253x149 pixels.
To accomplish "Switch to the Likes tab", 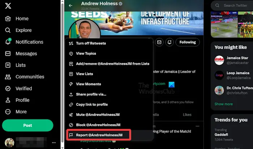I will click(187, 114).
